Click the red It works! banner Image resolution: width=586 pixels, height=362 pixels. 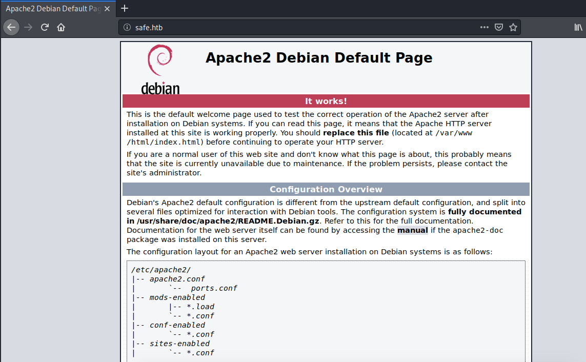pos(326,101)
